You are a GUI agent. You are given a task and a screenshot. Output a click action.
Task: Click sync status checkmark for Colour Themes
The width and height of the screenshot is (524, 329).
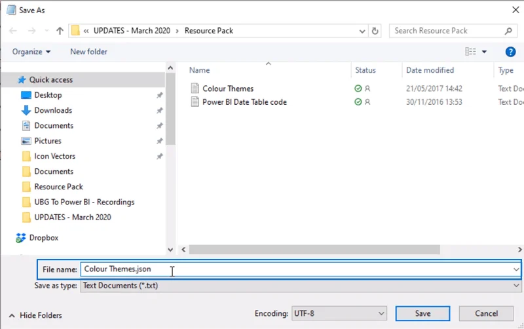(x=358, y=88)
